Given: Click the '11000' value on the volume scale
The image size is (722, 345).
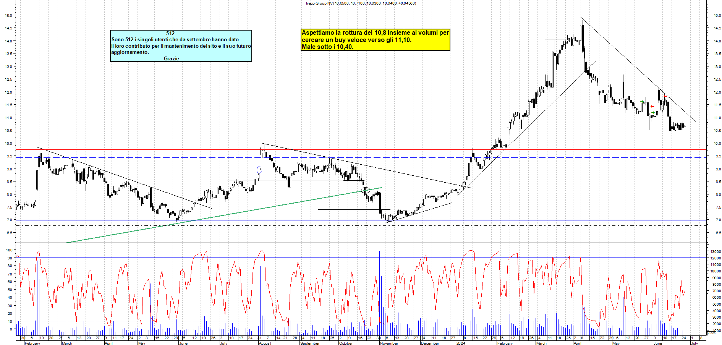Looking at the screenshot, I should pyautogui.click(x=716, y=264).
